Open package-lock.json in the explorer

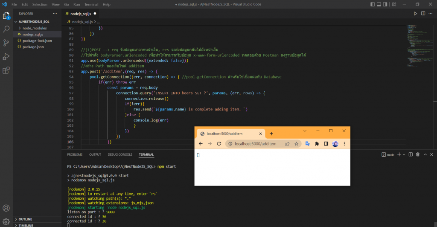38,41
